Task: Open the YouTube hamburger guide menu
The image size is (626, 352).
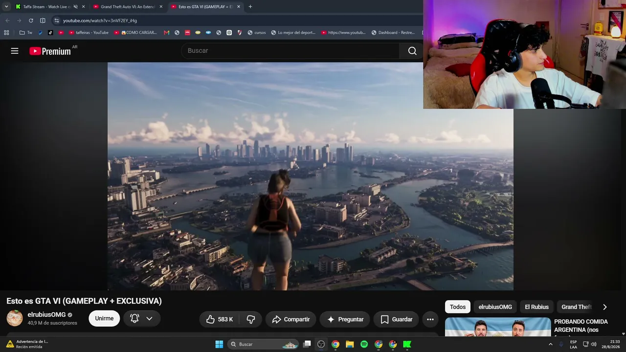Action: [15, 51]
